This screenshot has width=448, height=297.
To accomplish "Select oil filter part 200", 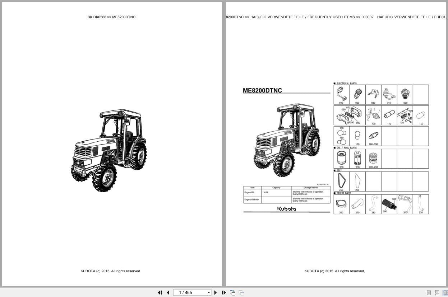I will (x=341, y=159).
